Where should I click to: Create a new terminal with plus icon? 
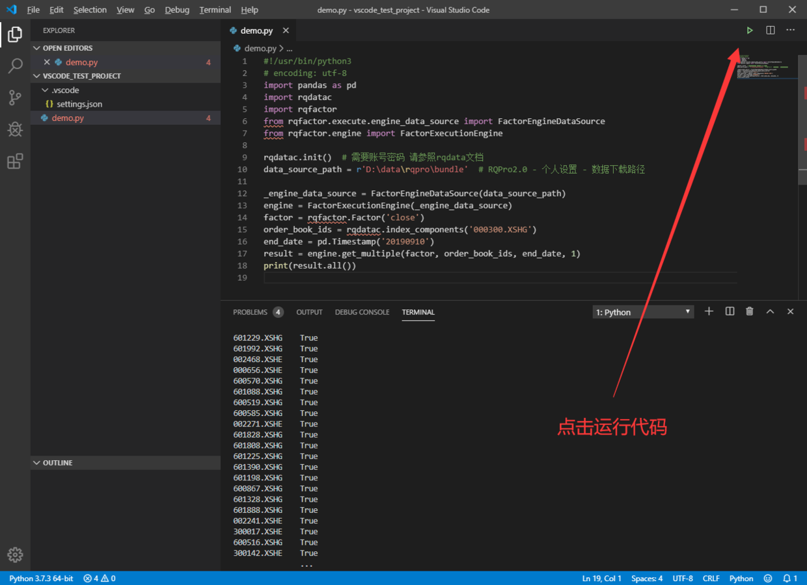pyautogui.click(x=709, y=312)
